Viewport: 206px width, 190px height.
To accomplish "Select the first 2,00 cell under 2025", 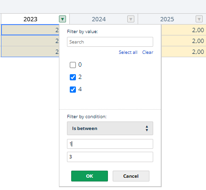I will click(183, 30).
